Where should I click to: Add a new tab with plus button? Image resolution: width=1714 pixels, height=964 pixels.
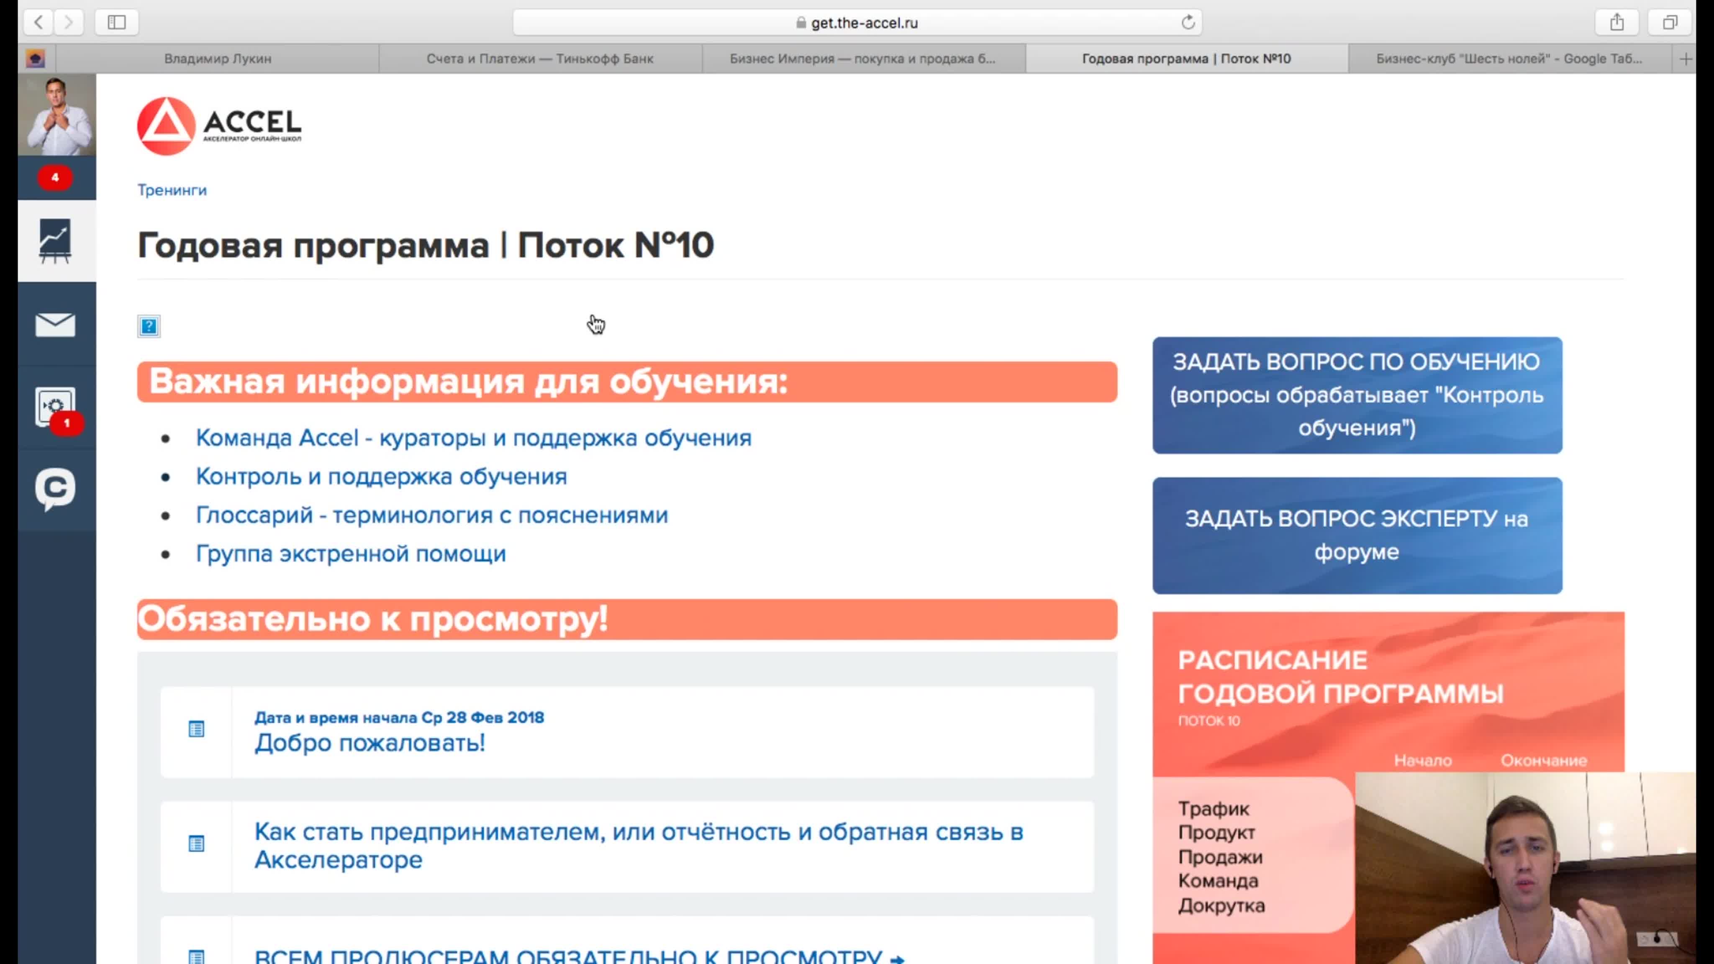click(x=1686, y=59)
